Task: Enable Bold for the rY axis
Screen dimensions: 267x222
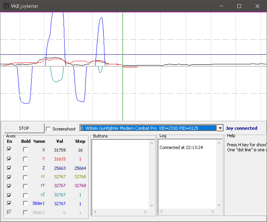Action: (25, 186)
